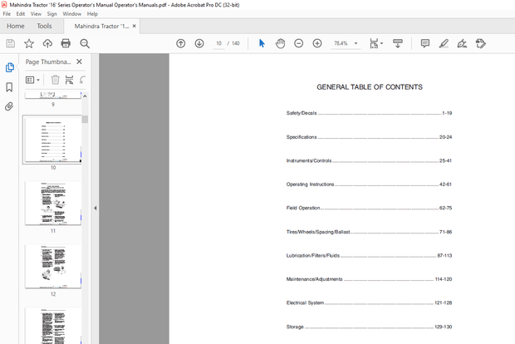
Task: Select page 11 thumbnail
Action: point(53,203)
